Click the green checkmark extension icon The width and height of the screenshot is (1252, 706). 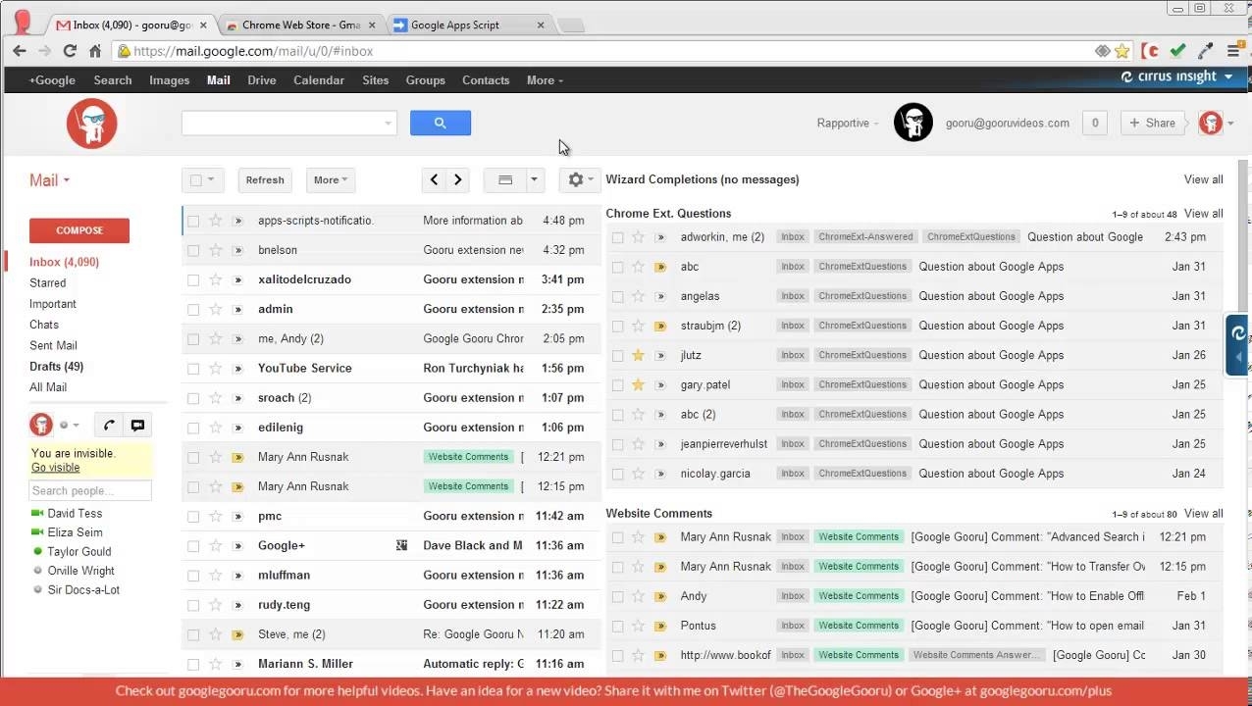tap(1178, 51)
